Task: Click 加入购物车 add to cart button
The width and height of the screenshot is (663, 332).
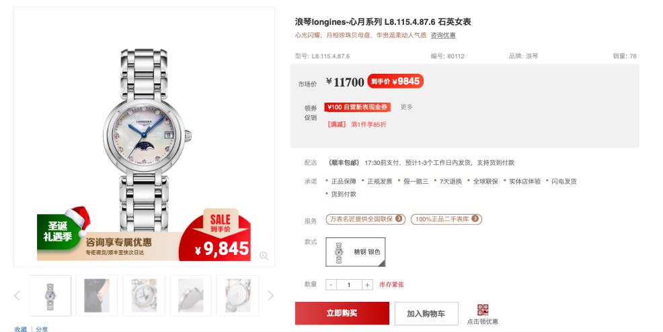Action: [426, 313]
